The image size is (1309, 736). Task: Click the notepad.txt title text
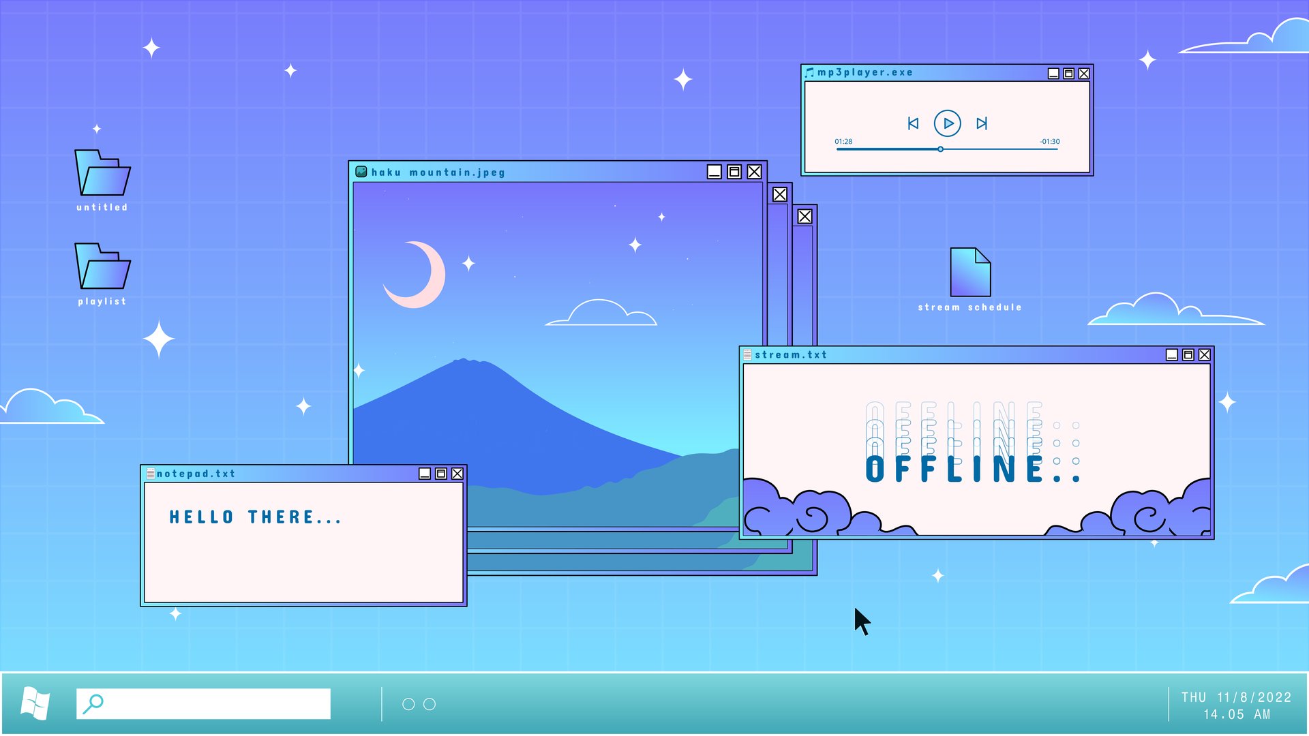196,474
